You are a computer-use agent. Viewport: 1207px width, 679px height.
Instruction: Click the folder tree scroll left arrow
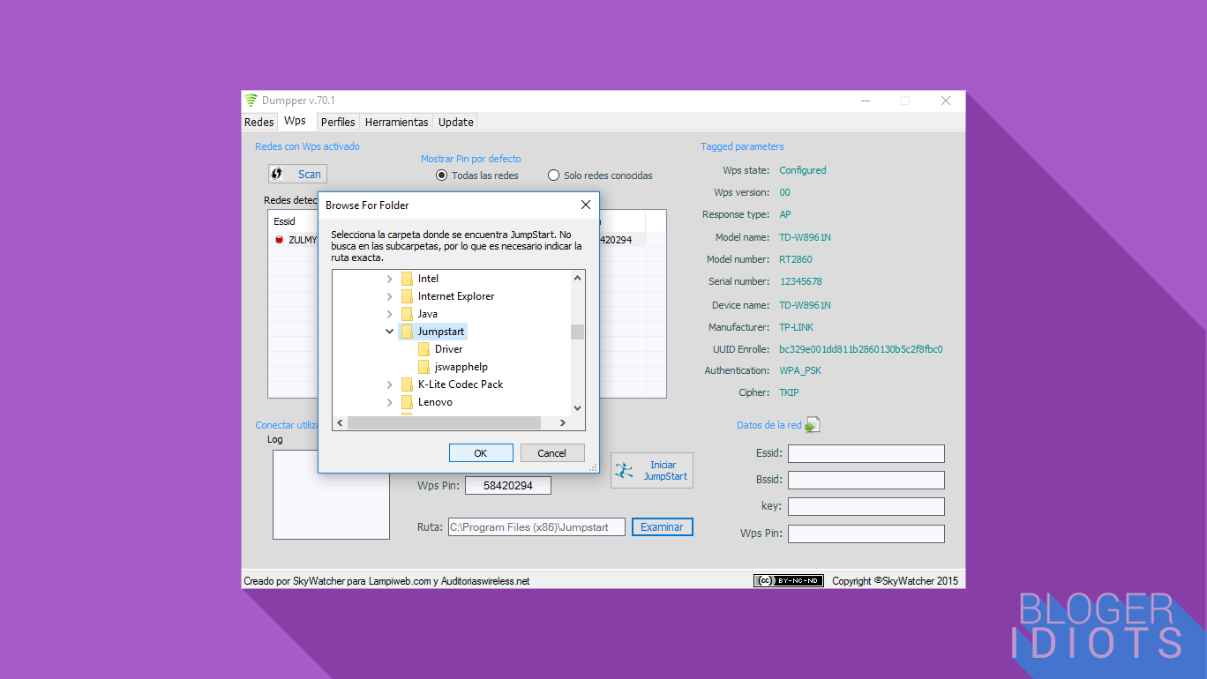pos(340,423)
